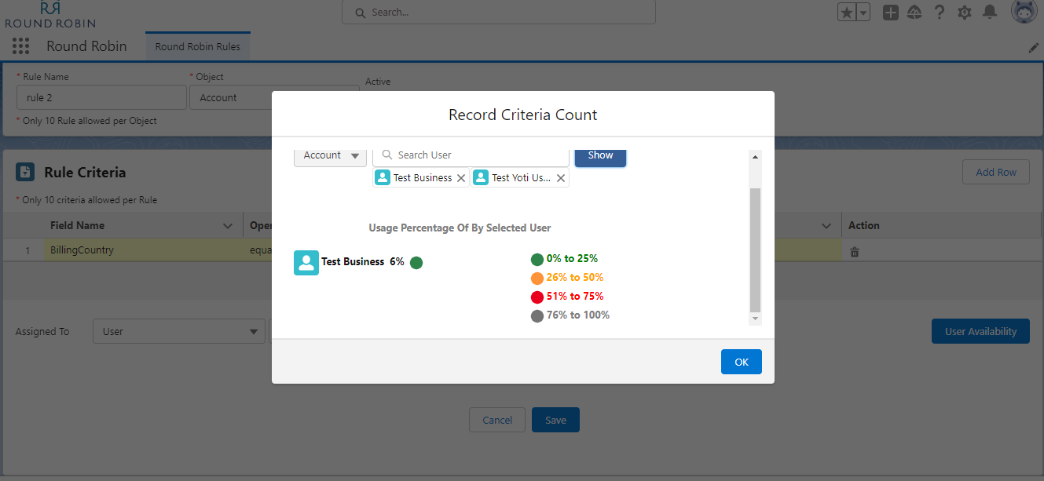Click the green 0% to 25% legend dot
The height and width of the screenshot is (481, 1044).
[537, 259]
